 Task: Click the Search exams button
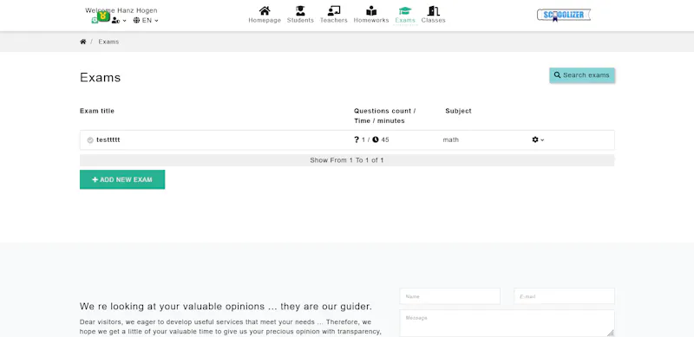581,75
